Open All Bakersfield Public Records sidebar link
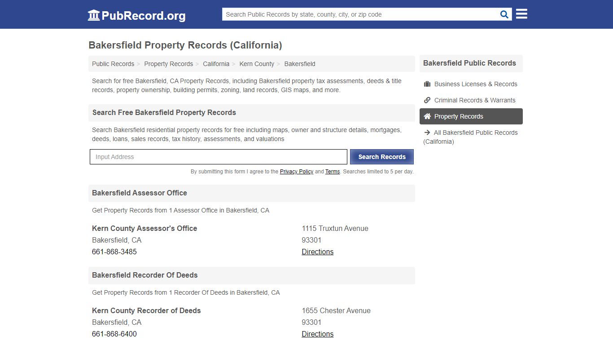This screenshot has width=613, height=345. [471, 137]
